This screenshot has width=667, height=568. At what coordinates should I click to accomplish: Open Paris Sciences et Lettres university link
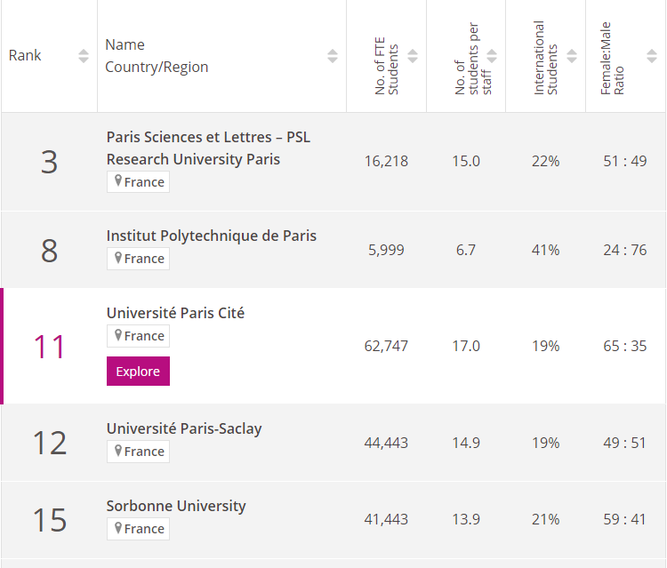point(208,148)
